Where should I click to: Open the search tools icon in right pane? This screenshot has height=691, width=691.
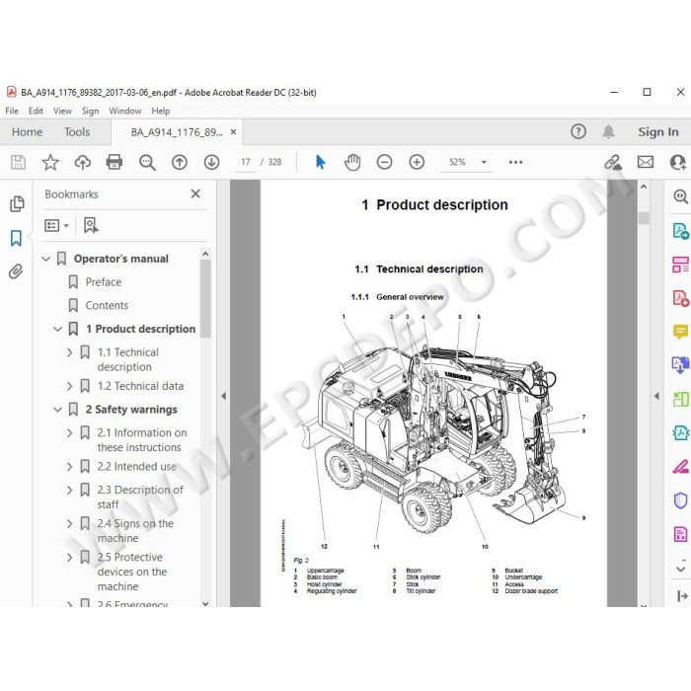coord(680,196)
